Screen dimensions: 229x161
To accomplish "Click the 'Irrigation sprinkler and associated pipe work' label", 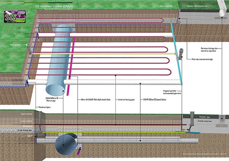I will tap(172, 92).
